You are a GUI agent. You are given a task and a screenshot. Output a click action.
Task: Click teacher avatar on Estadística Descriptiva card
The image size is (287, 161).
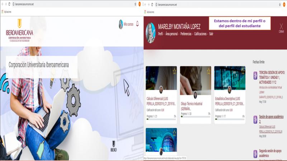pyautogui.click(x=230, y=90)
